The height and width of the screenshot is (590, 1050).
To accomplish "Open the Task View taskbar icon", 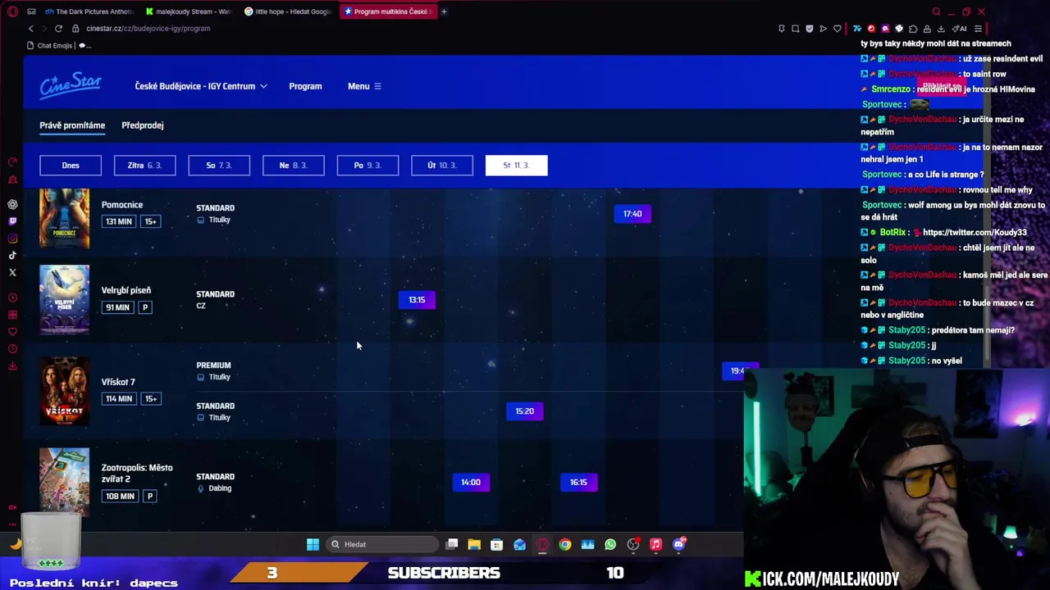I will (452, 545).
